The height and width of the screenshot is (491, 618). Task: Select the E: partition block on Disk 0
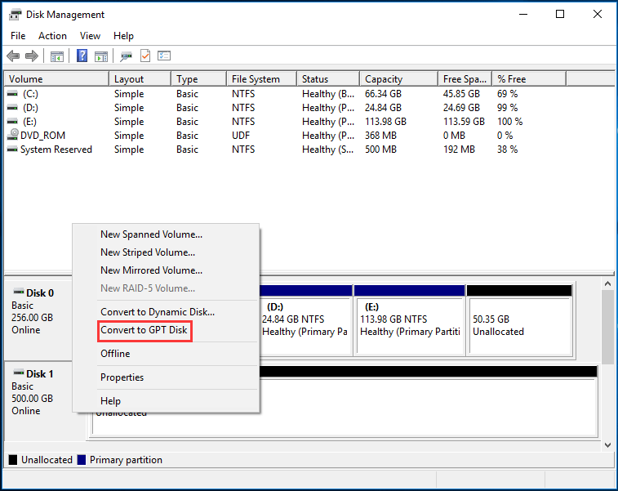click(410, 319)
